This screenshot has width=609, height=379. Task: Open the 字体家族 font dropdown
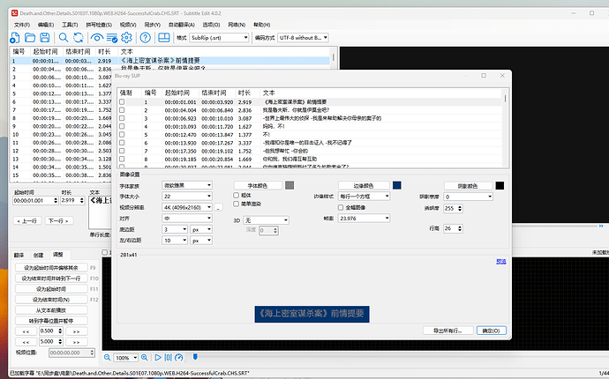click(x=185, y=186)
